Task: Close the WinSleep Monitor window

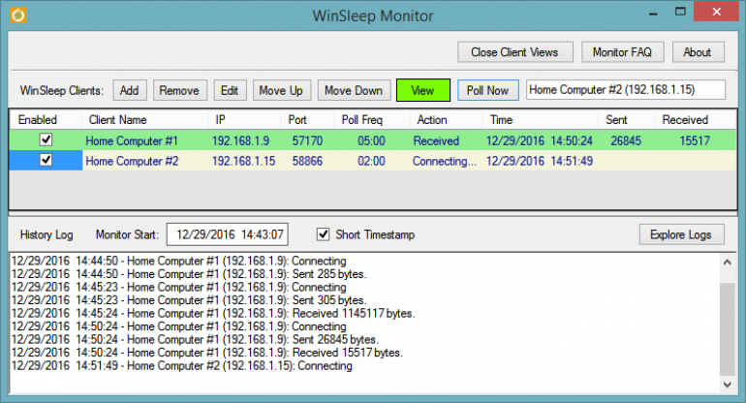Action: click(717, 12)
